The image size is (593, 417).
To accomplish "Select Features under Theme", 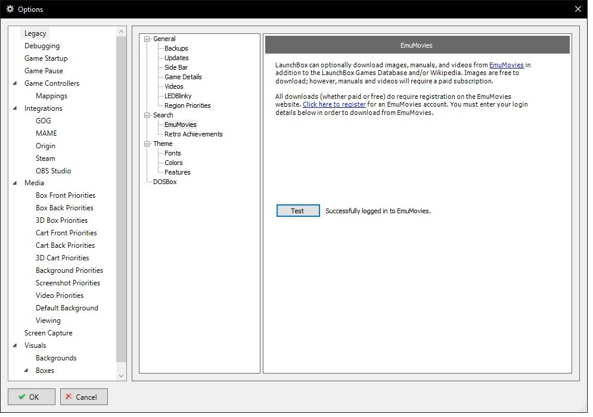I will [x=177, y=172].
